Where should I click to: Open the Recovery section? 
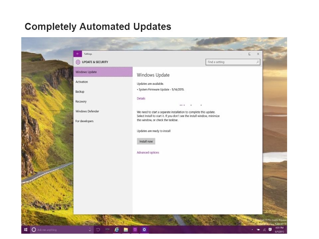tap(81, 102)
